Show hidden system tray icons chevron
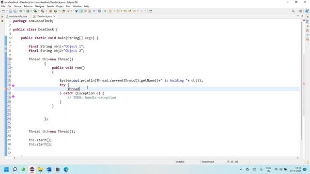This screenshot has height=174, width=310. coord(241,170)
